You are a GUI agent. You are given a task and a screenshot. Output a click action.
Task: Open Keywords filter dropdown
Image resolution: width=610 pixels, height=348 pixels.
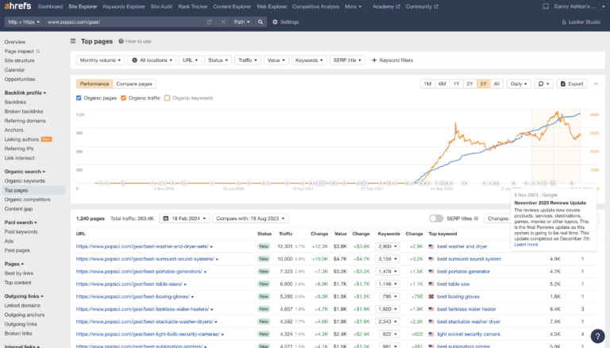pos(309,60)
